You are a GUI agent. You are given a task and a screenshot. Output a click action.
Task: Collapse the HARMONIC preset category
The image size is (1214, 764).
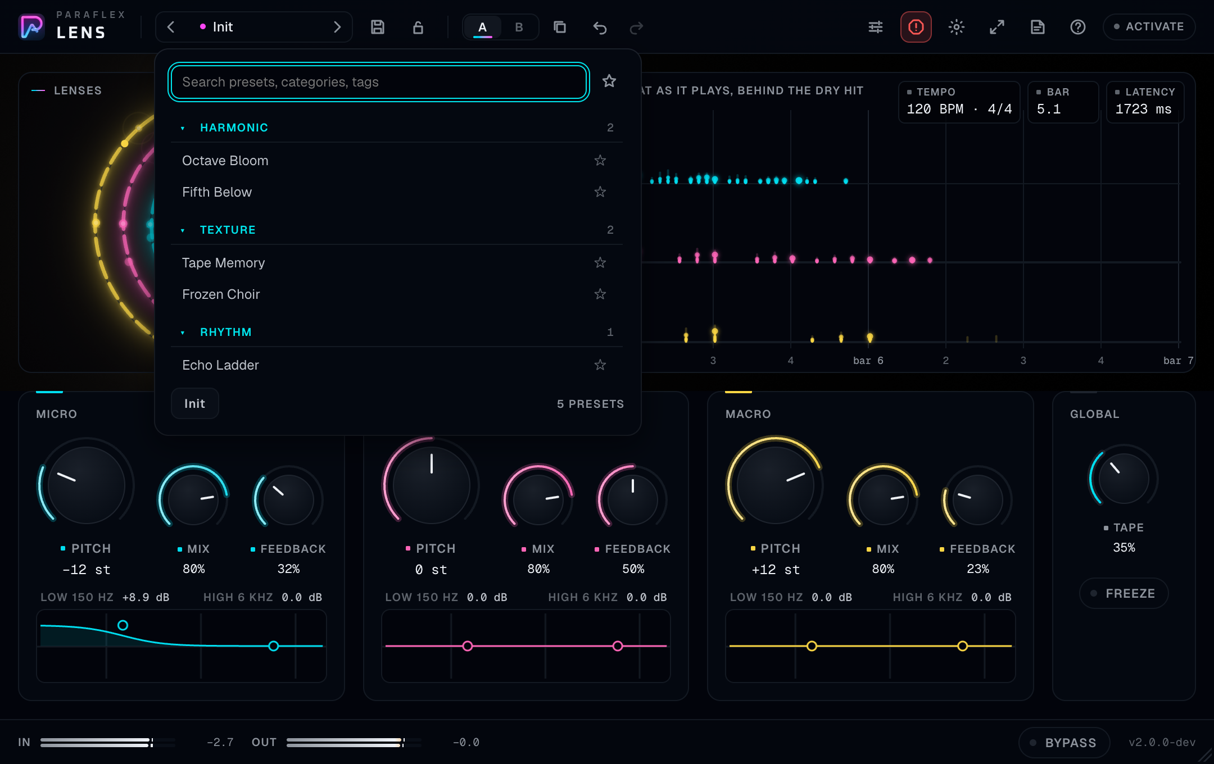(x=397, y=128)
